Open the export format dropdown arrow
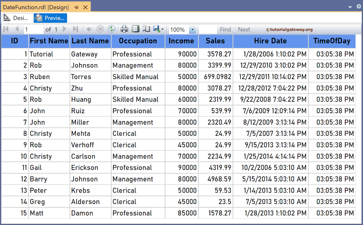This screenshot has height=225, width=363. [x=162, y=29]
